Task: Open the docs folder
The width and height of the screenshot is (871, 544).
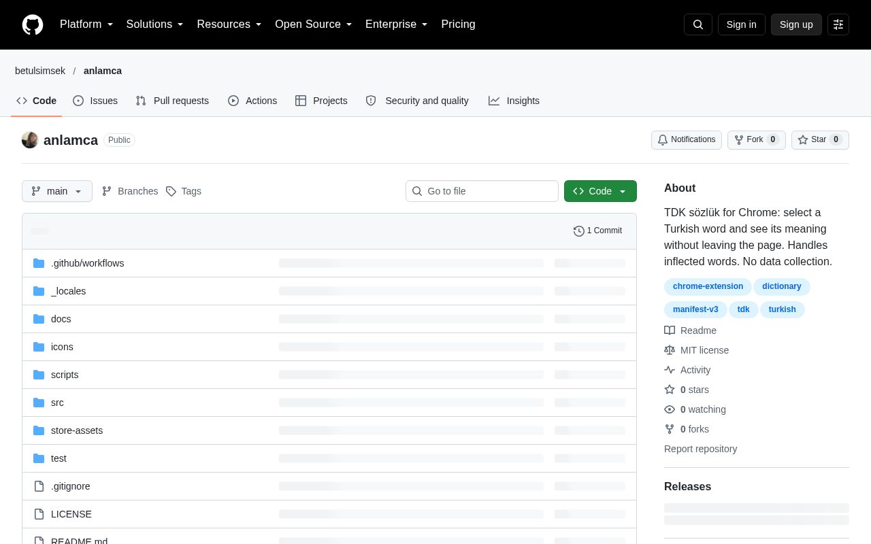Action: tap(61, 319)
